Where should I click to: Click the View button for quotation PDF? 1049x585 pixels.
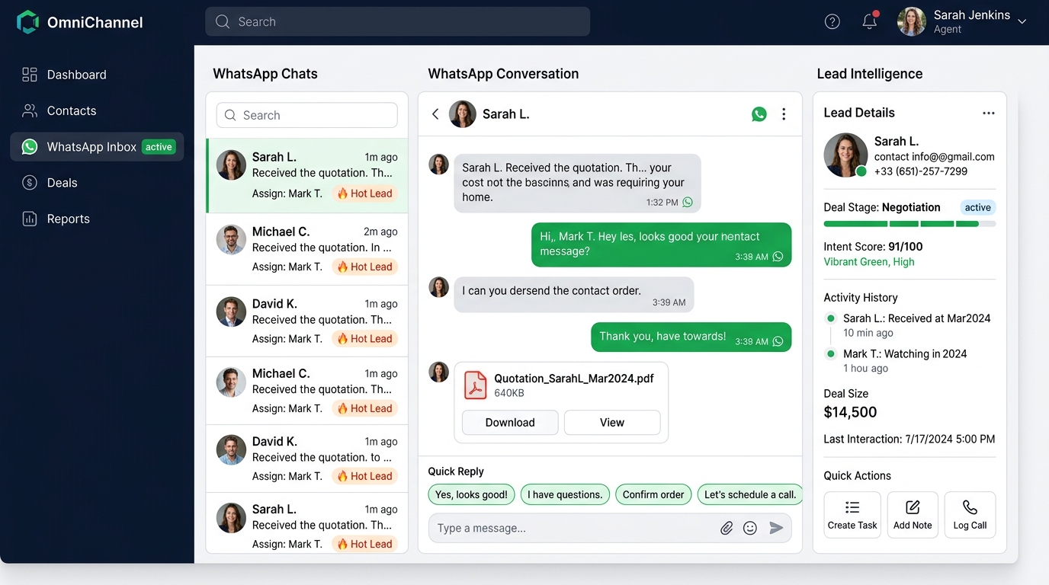612,423
